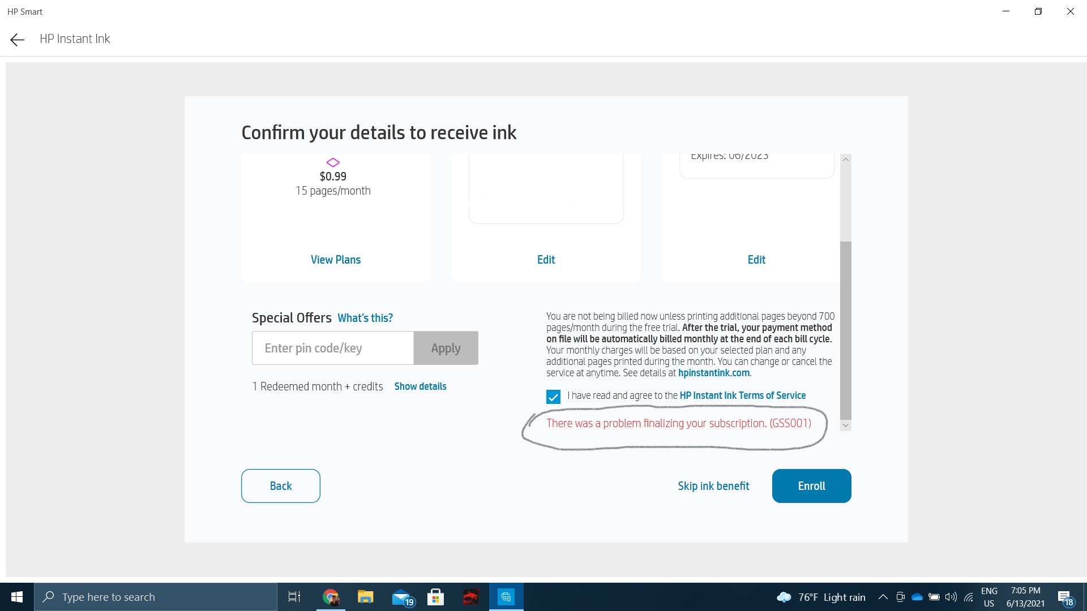Open Task View in taskbar
The image size is (1087, 611).
294,597
